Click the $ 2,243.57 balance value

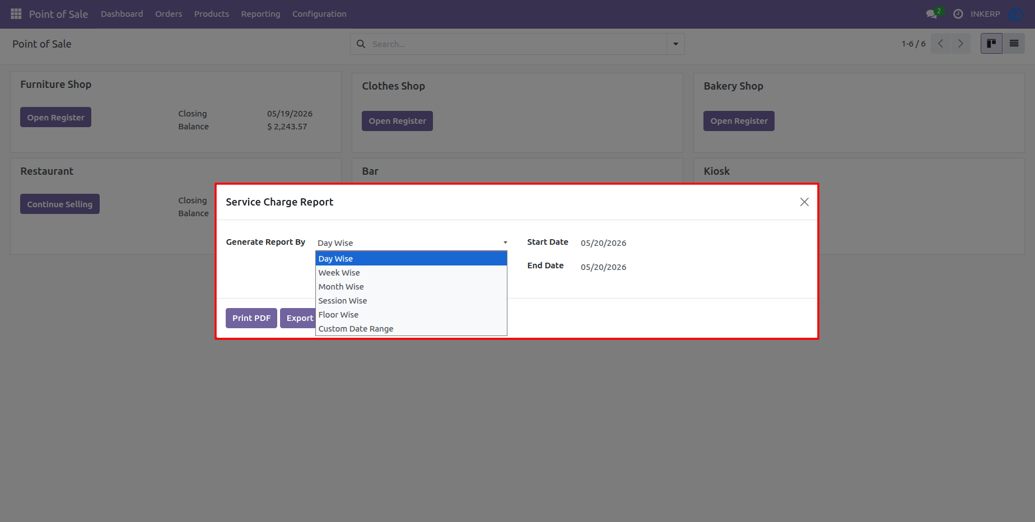(287, 127)
